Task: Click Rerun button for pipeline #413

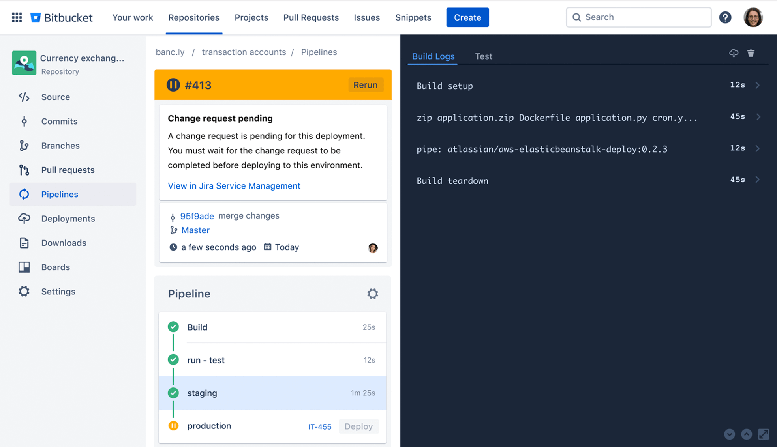Action: point(366,84)
